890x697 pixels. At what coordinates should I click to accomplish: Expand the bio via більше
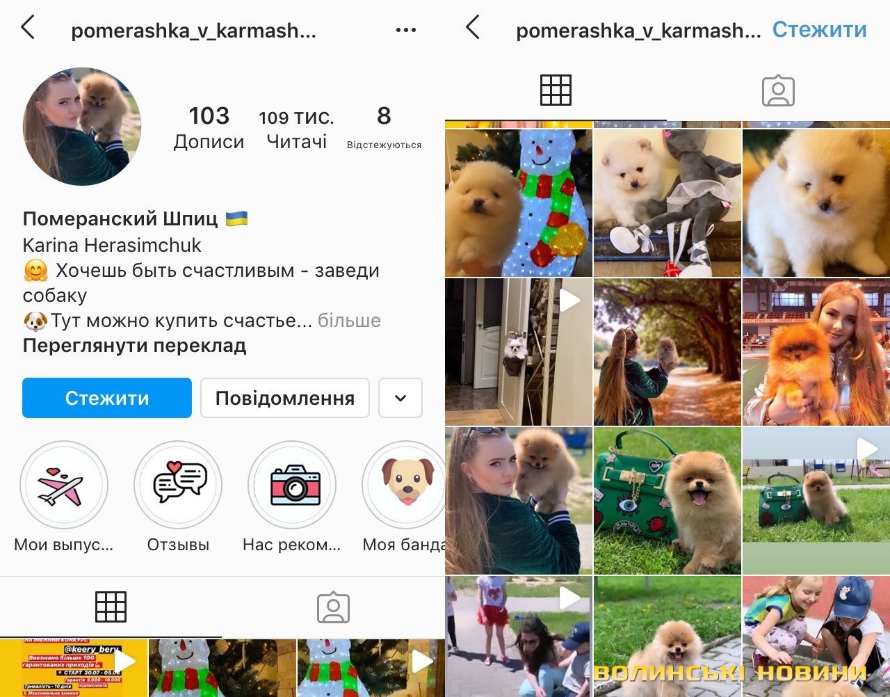pos(349,321)
